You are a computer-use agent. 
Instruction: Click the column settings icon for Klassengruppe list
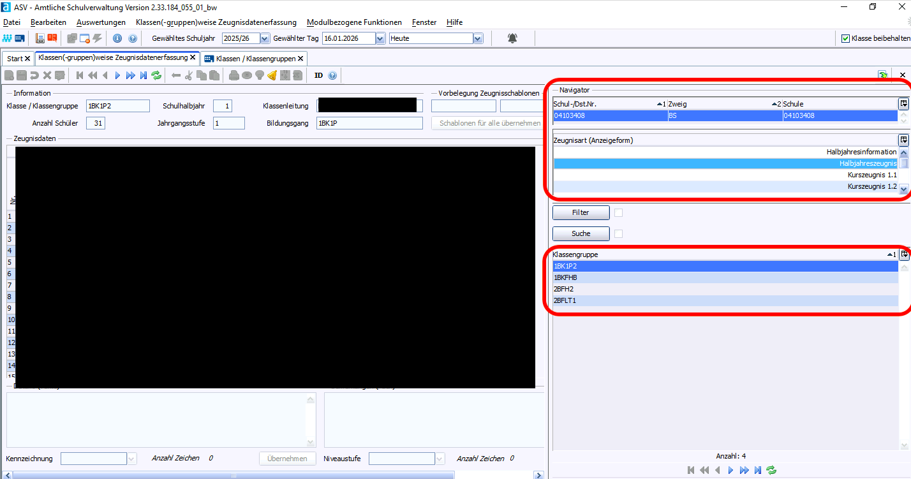[x=904, y=254]
